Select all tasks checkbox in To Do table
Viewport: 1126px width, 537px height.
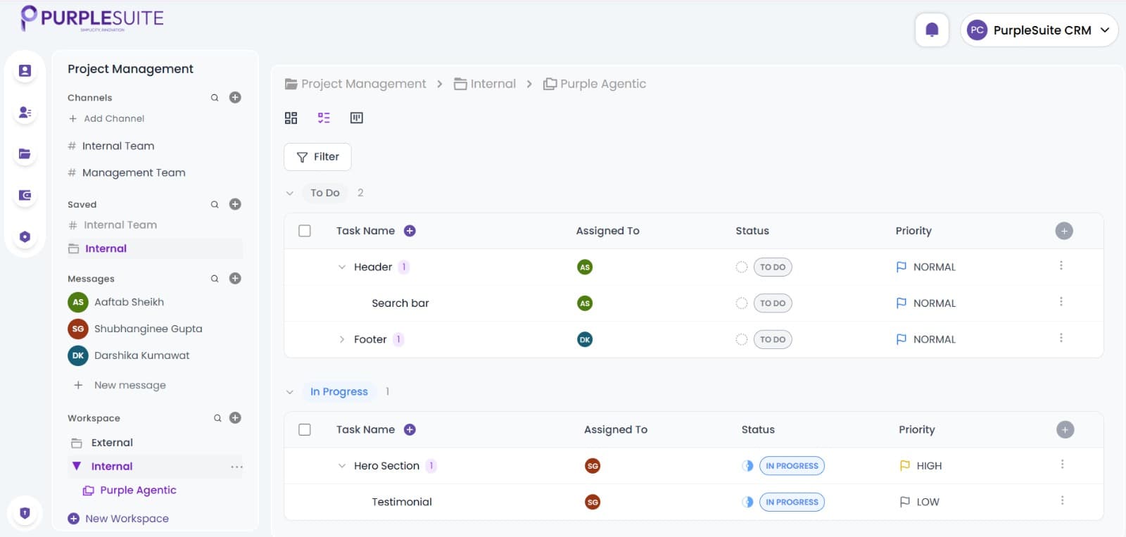(305, 231)
